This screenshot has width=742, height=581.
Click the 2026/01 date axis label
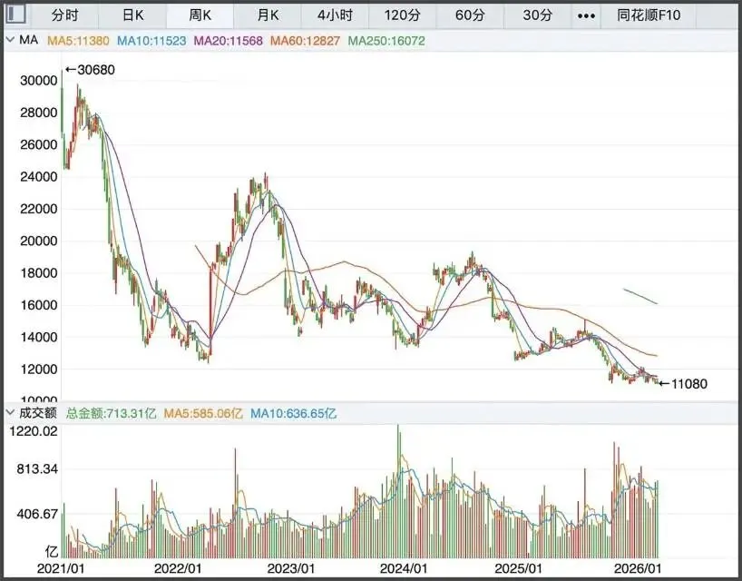(637, 567)
